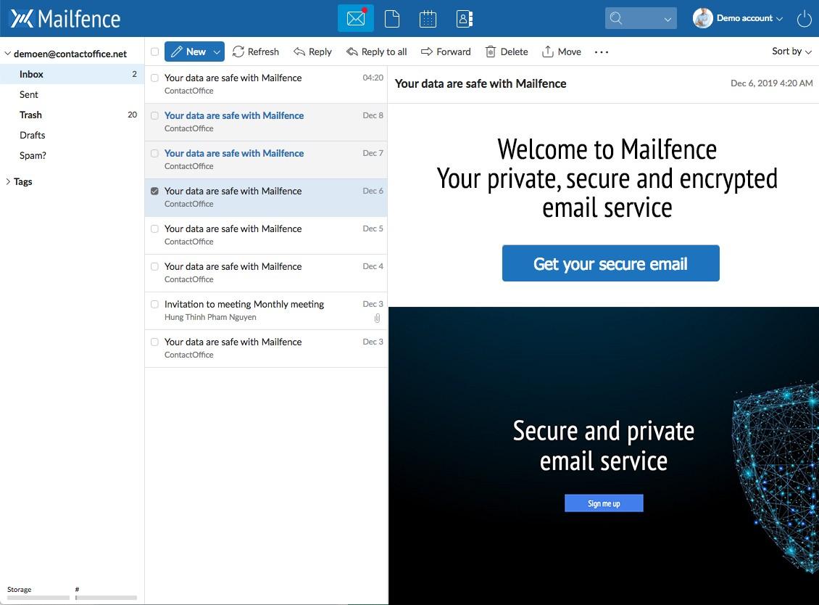Open the Calendar icon in header
819x605 pixels.
click(x=428, y=19)
